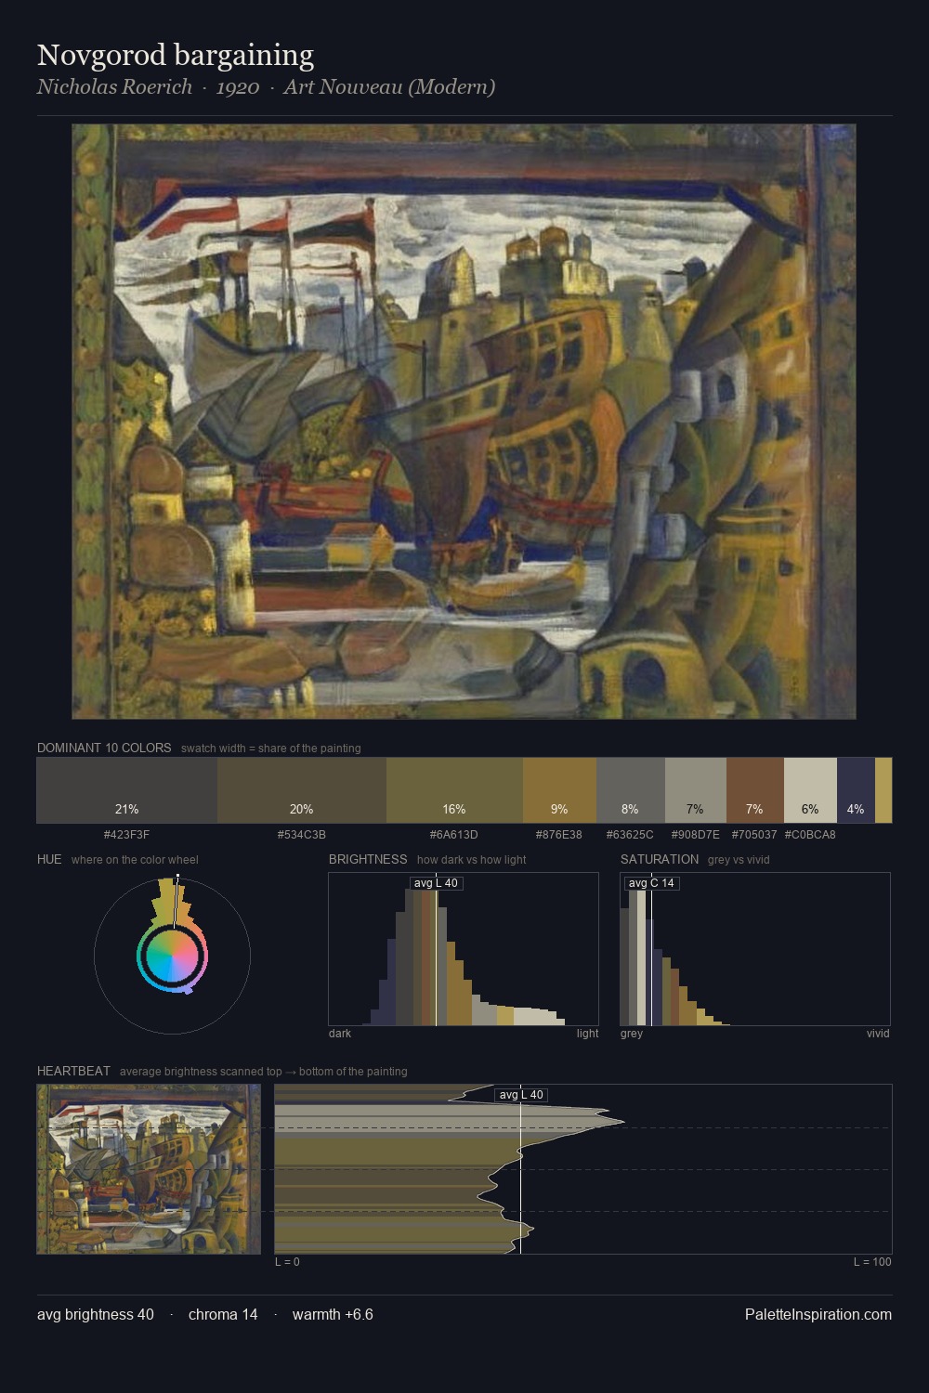
Task: Click the 'avg L 40' brightness histogram label
Action: click(436, 883)
